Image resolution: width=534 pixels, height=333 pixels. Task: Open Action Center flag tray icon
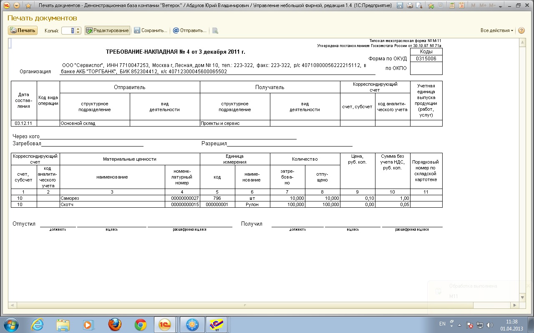tap(470, 325)
